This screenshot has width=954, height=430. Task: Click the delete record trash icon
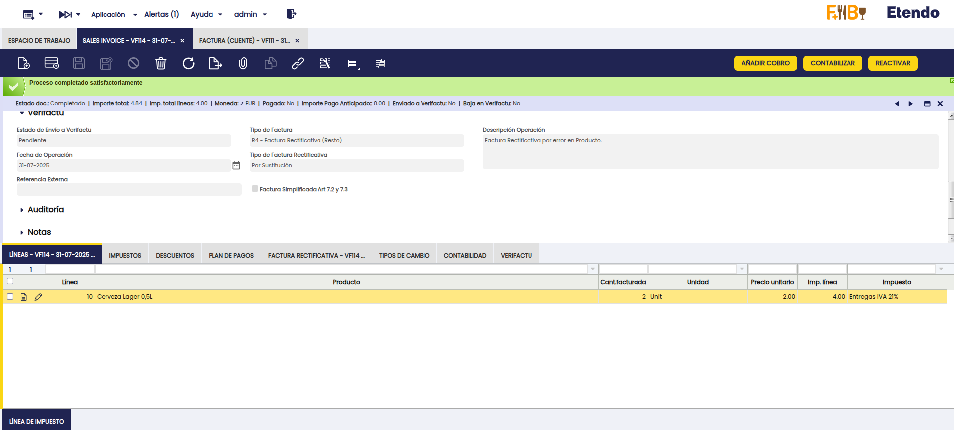[161, 63]
